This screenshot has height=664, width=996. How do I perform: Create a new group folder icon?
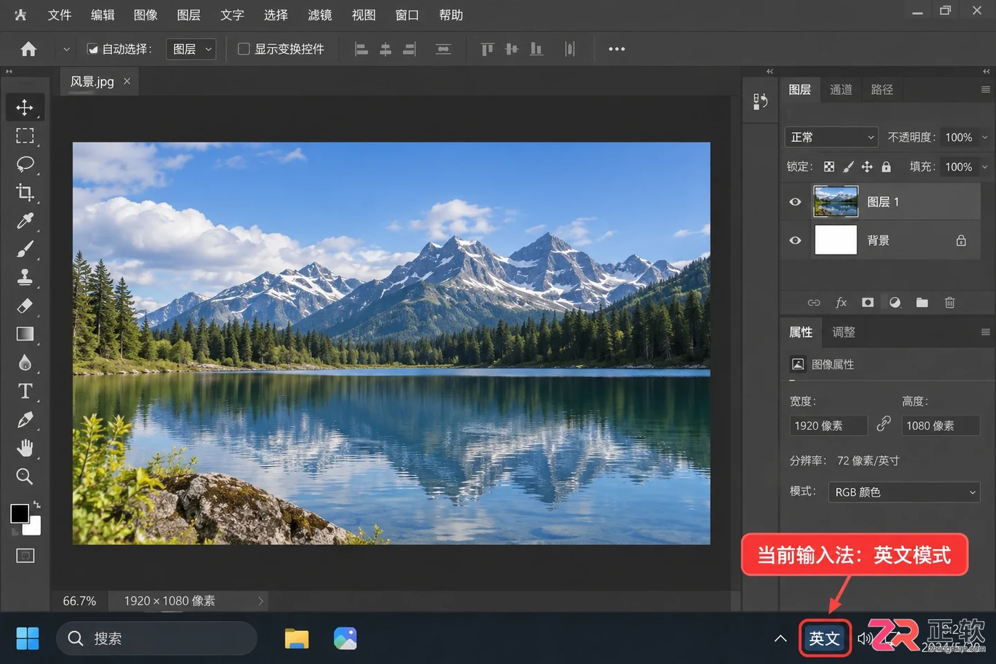point(922,302)
